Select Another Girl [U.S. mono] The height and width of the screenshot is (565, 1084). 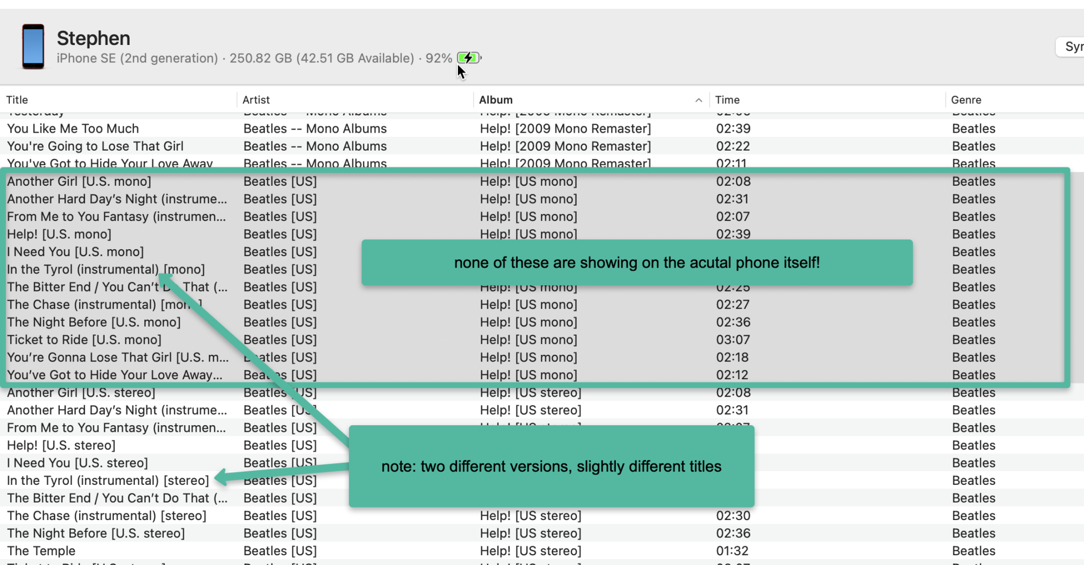pos(79,181)
